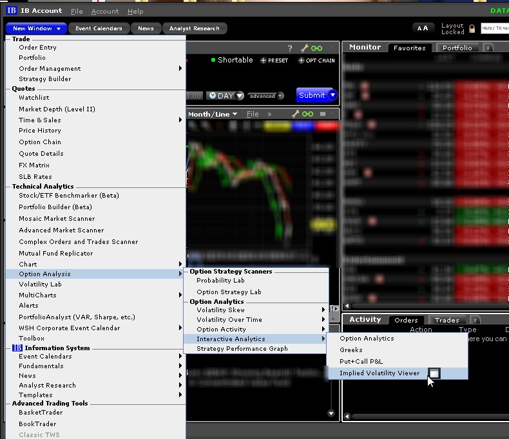Click the News toolbar button
509x439 pixels.
tap(146, 28)
